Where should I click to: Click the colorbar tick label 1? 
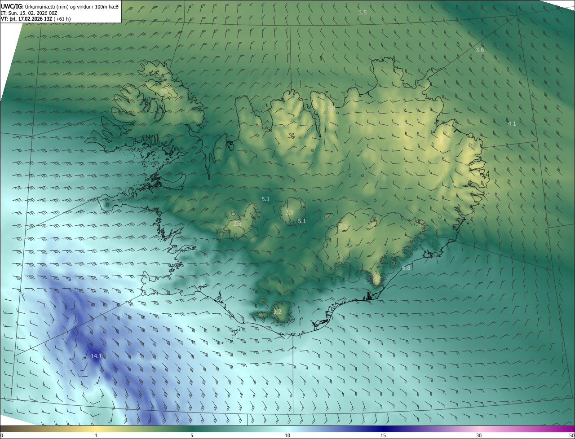[x=96, y=435]
